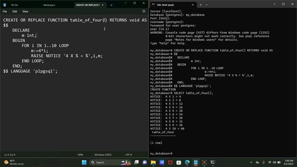This screenshot has height=167, width=297.
Task: Expand the terminal new-tab dropdown arrow
Action: coord(207,5)
